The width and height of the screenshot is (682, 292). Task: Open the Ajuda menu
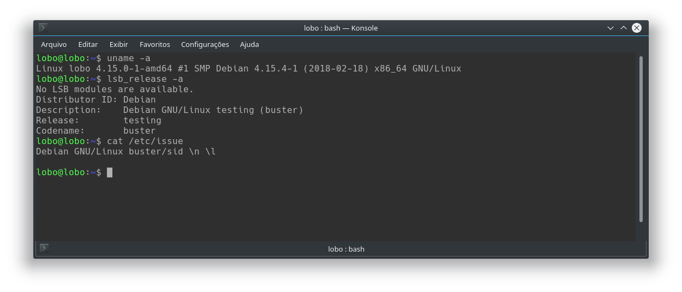point(249,44)
